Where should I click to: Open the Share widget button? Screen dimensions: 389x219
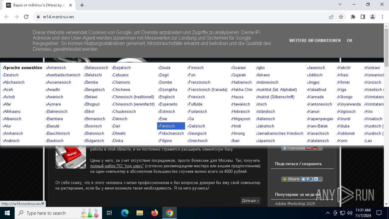coord(302,179)
